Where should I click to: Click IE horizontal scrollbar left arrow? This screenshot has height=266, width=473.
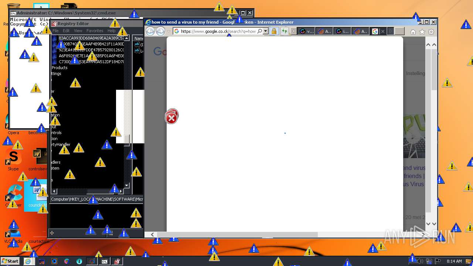pyautogui.click(x=152, y=235)
